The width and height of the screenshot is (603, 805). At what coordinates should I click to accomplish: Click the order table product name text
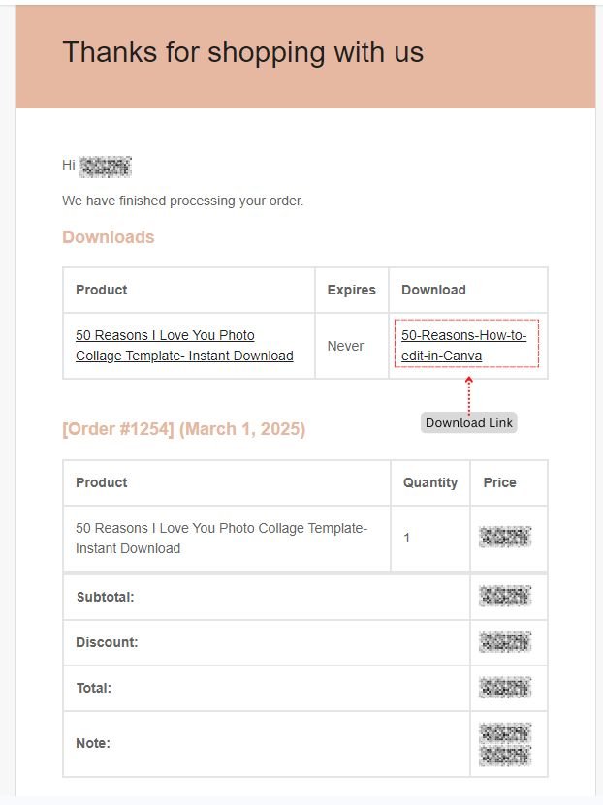221,538
